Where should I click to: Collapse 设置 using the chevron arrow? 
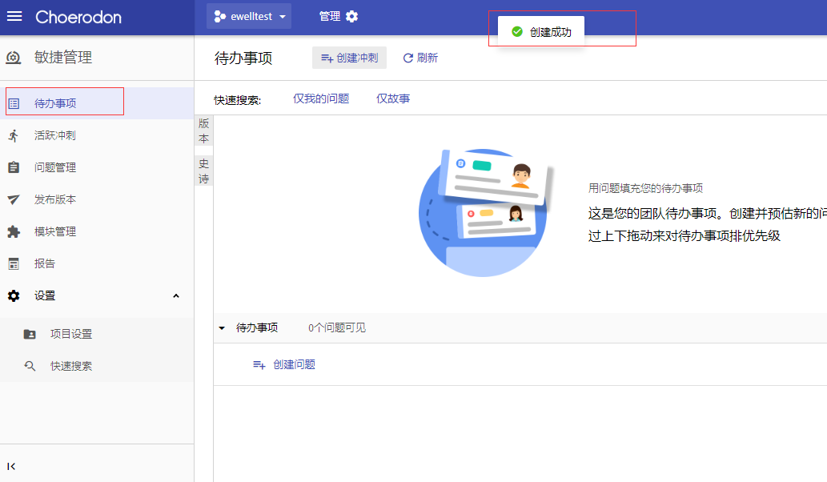176,295
